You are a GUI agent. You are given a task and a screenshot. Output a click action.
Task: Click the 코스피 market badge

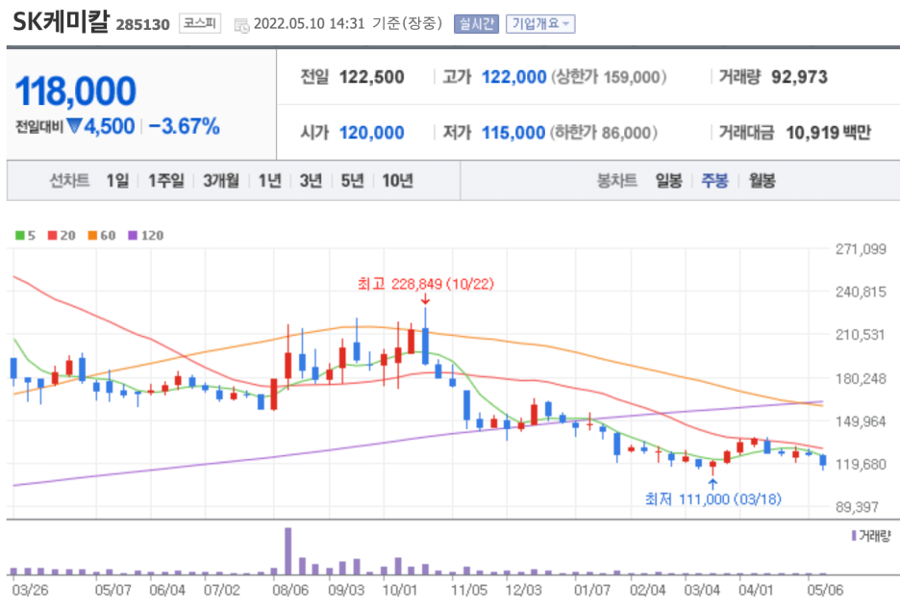[x=200, y=23]
